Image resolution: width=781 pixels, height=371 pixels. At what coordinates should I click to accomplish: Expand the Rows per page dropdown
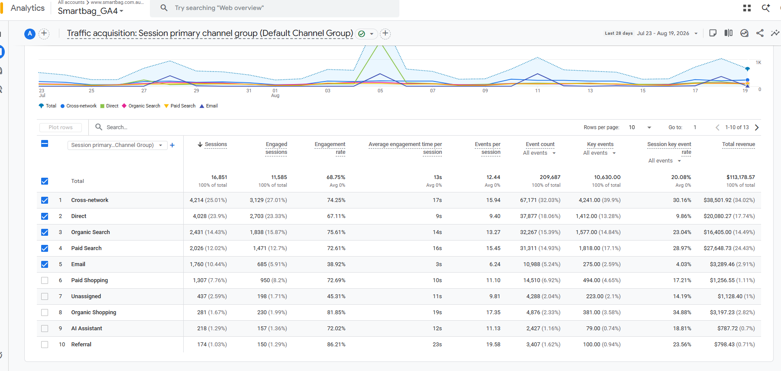click(x=640, y=127)
